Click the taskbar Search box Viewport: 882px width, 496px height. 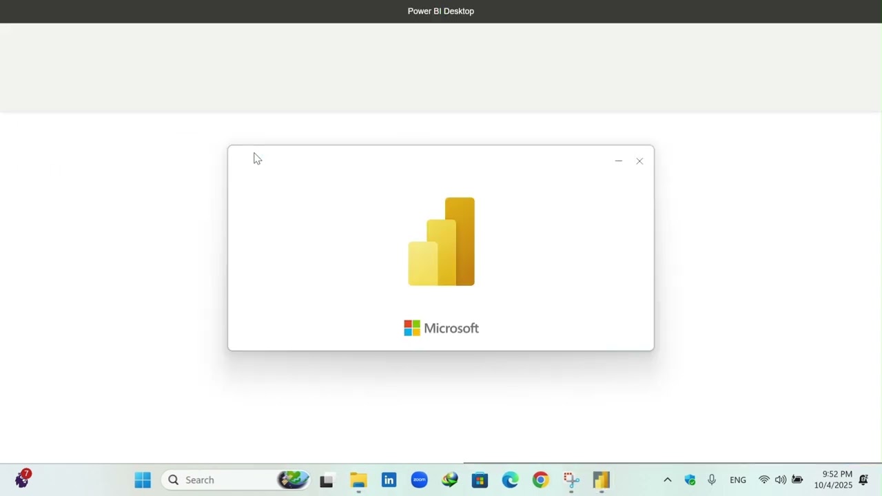[236, 480]
